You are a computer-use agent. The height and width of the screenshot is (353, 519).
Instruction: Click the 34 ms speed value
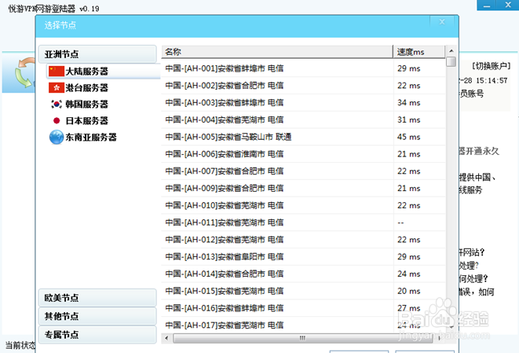point(409,103)
